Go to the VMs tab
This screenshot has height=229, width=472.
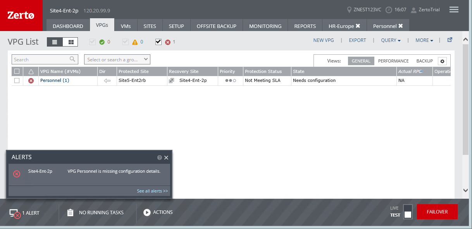[126, 26]
